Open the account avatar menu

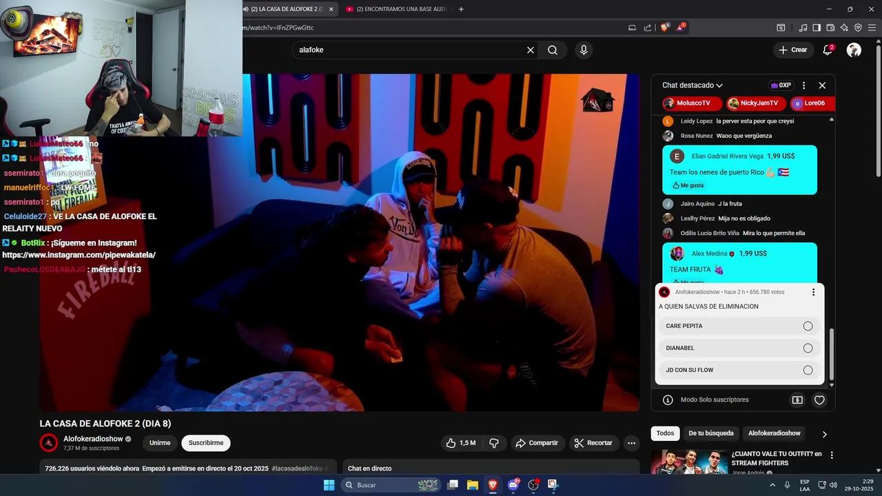[x=854, y=50]
